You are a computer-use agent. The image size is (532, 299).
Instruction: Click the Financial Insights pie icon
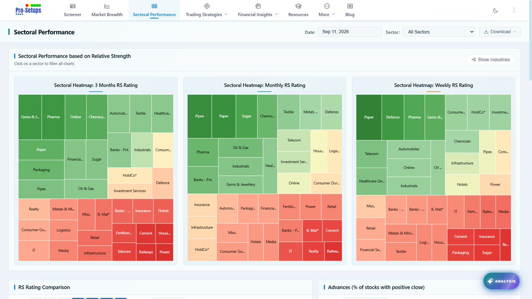258,6
